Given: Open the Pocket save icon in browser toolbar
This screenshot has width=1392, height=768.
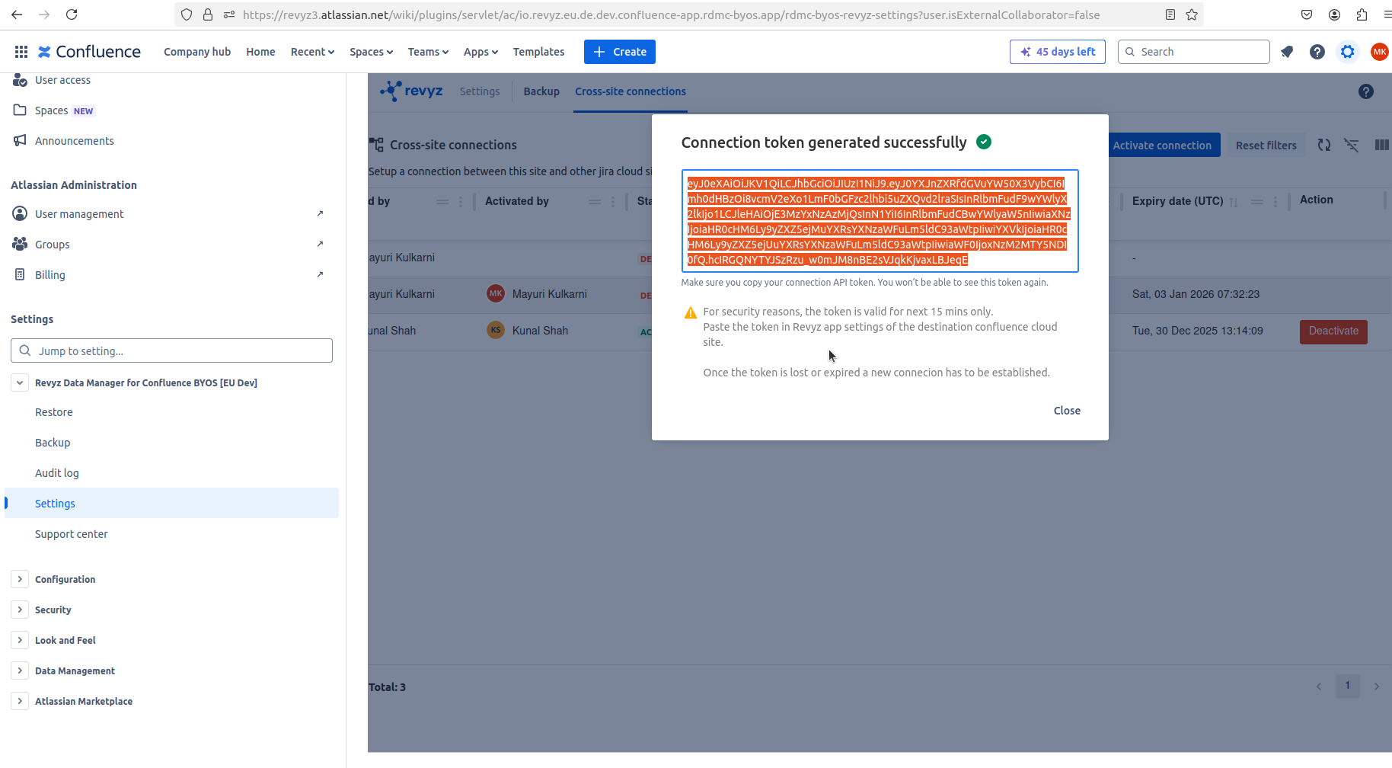Looking at the screenshot, I should (1307, 14).
